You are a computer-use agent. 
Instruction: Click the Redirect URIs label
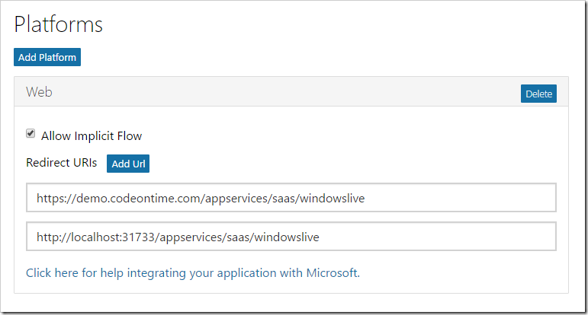click(x=62, y=163)
